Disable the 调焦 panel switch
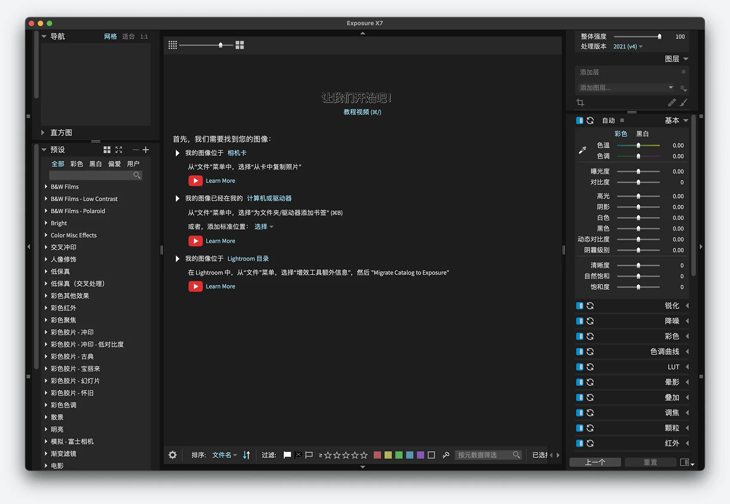 (580, 413)
